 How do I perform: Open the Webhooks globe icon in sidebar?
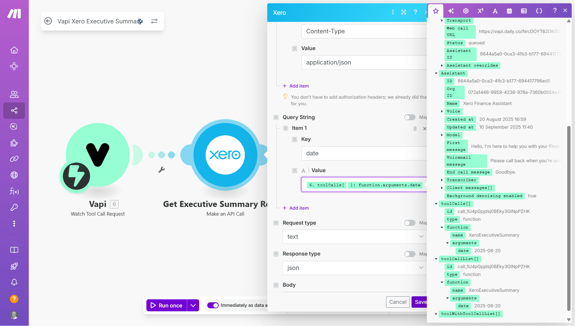click(x=14, y=175)
